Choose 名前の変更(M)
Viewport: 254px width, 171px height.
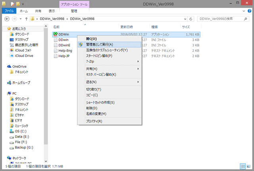pyautogui.click(x=110, y=114)
